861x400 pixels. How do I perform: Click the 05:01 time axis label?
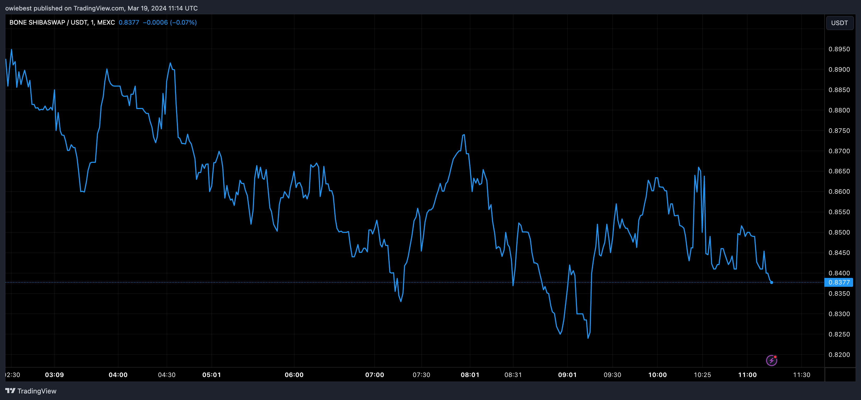click(211, 375)
